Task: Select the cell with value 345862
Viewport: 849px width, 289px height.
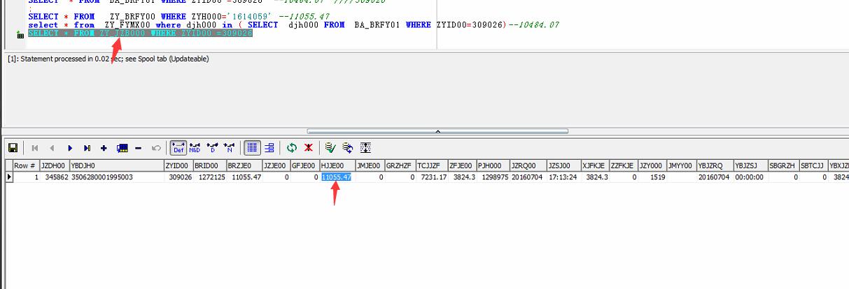Action: click(x=54, y=177)
